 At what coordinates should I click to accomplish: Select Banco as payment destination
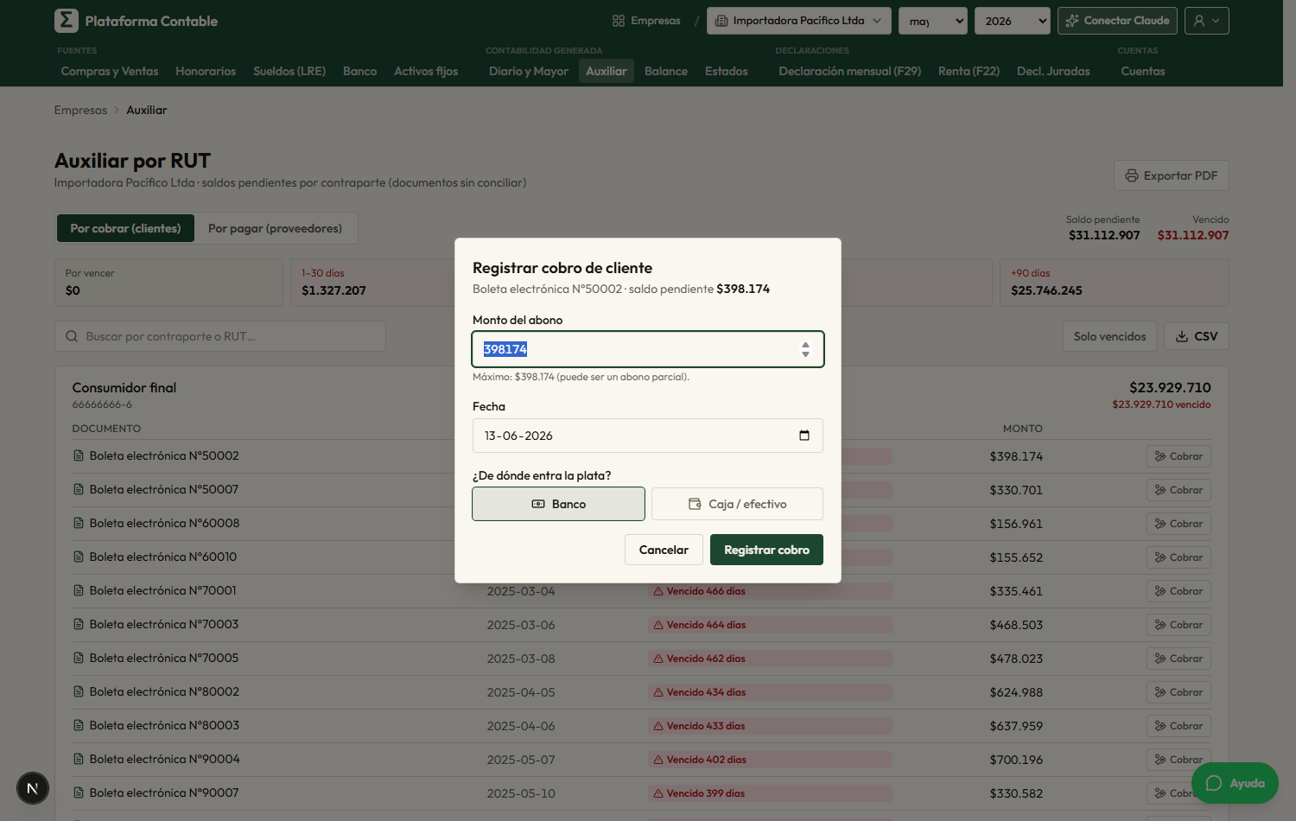tap(558, 504)
